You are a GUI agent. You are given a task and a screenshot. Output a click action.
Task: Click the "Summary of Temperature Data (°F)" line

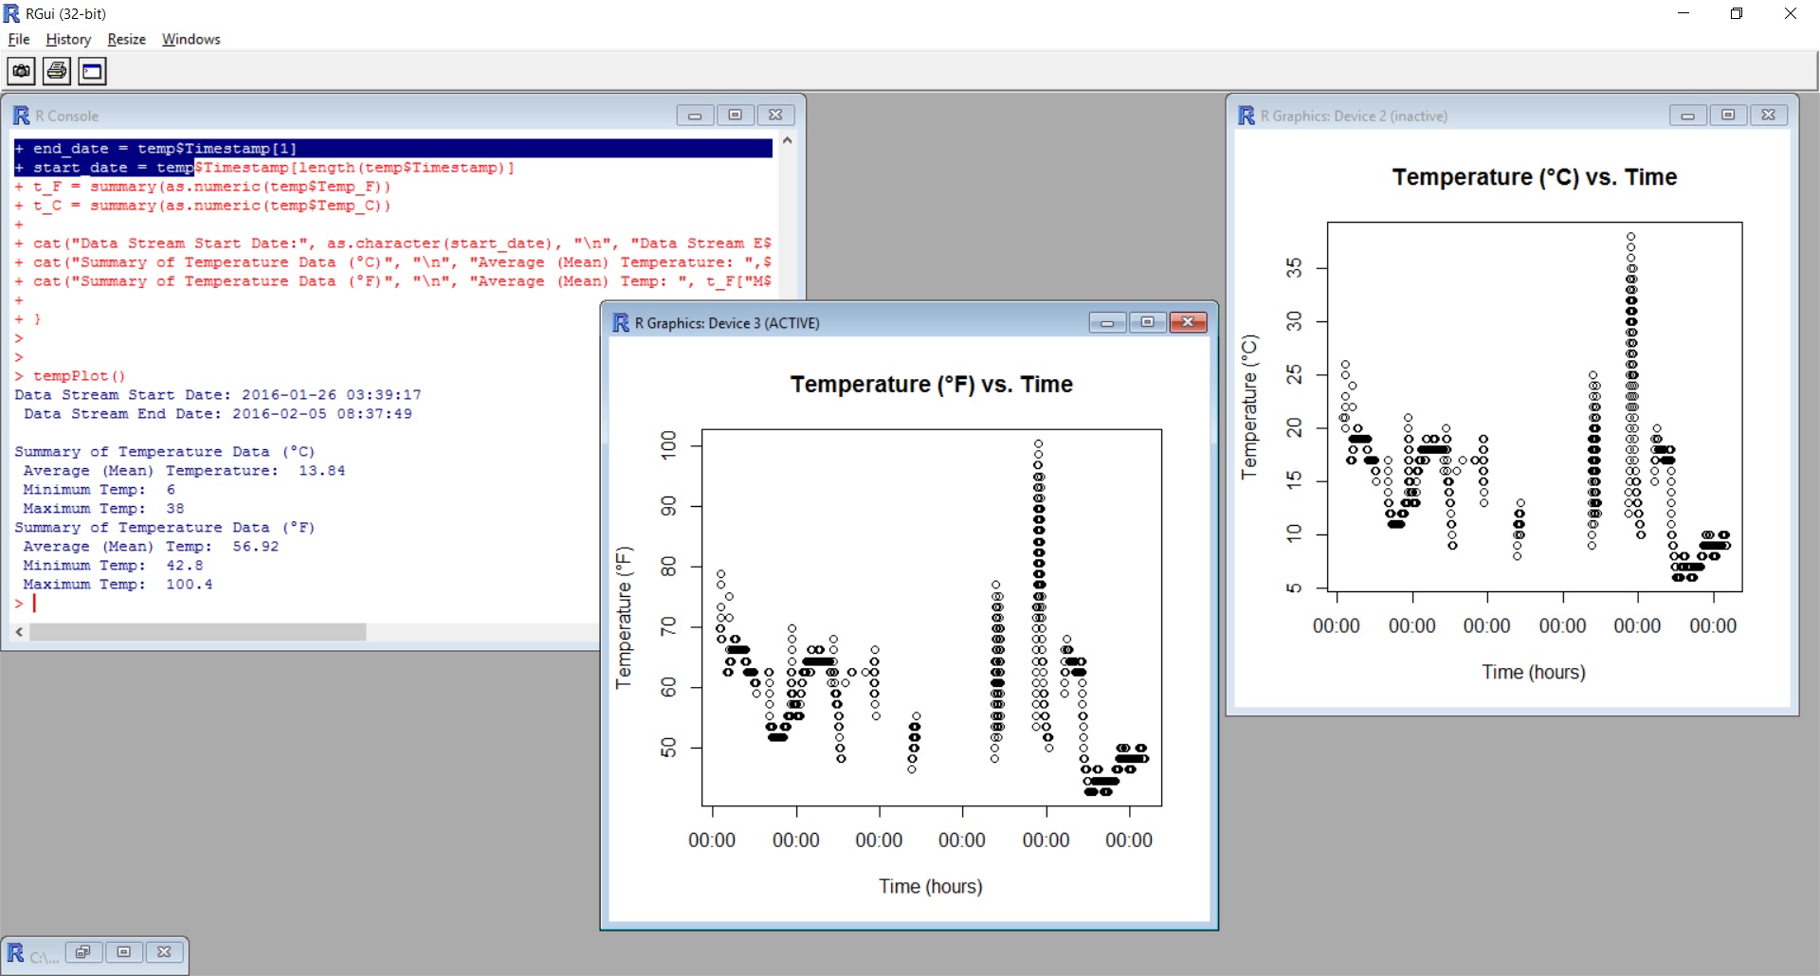(165, 528)
